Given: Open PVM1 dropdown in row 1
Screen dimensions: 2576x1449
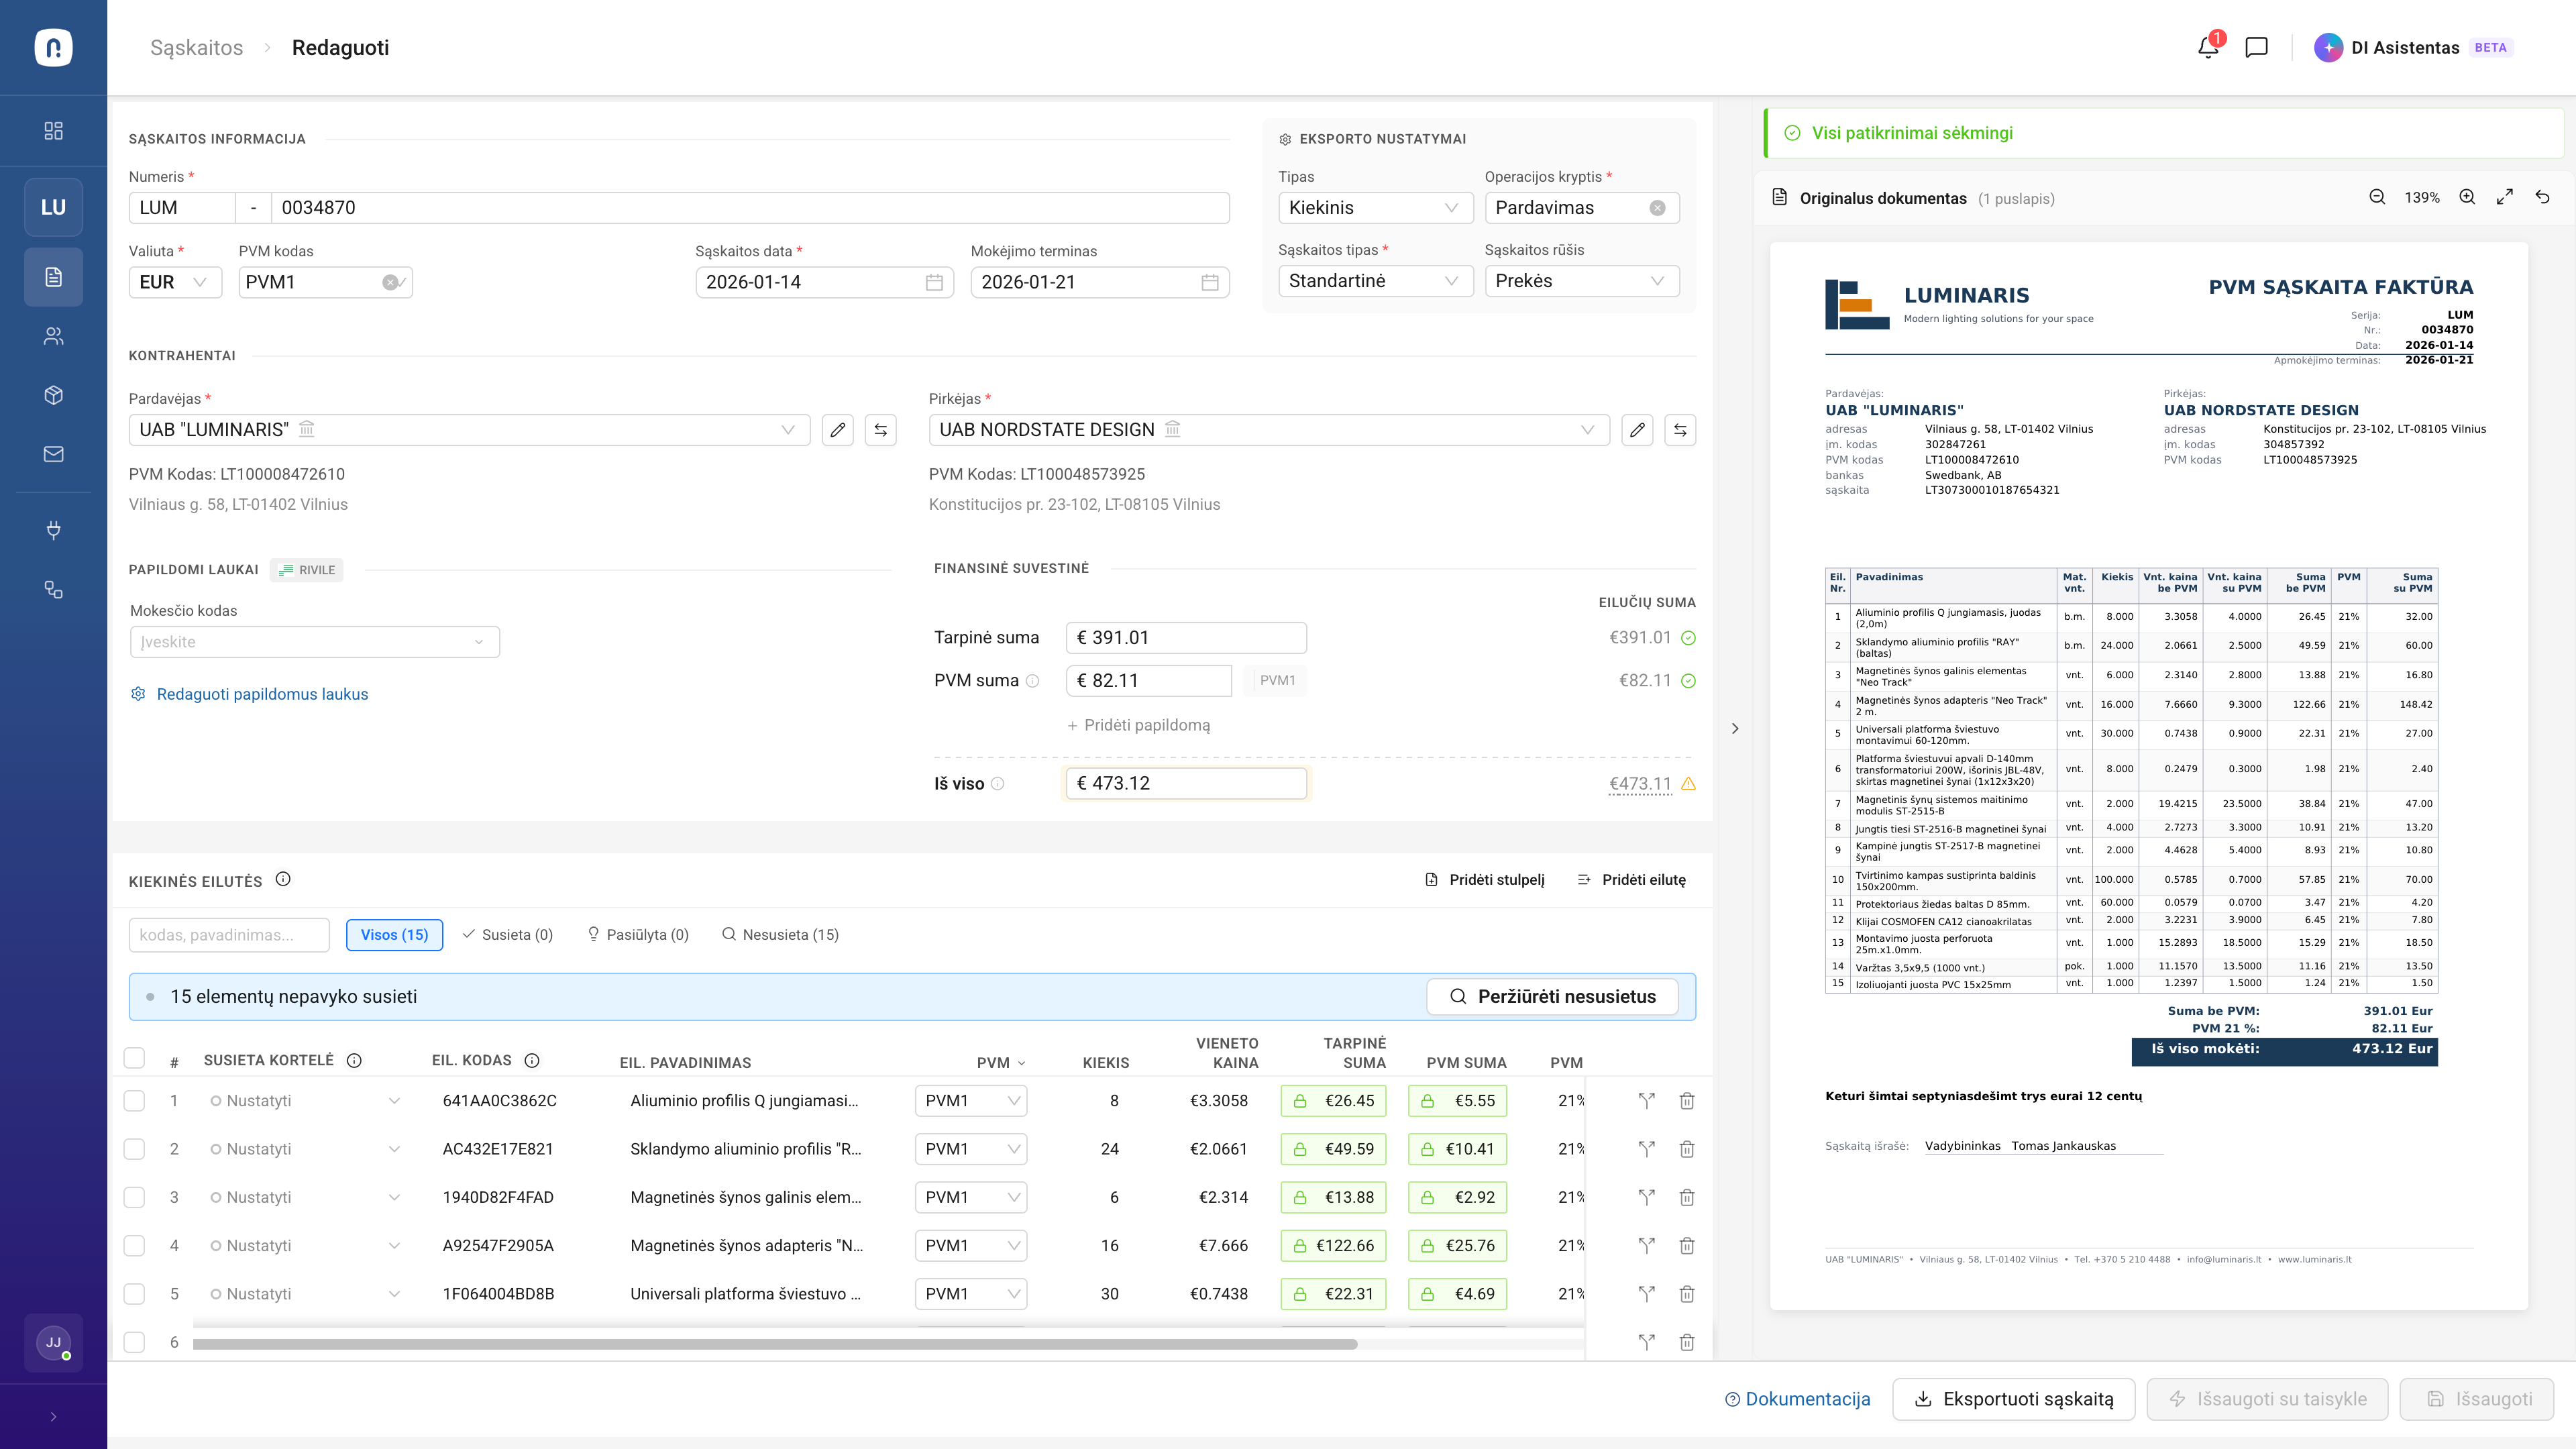Looking at the screenshot, I should (971, 1101).
